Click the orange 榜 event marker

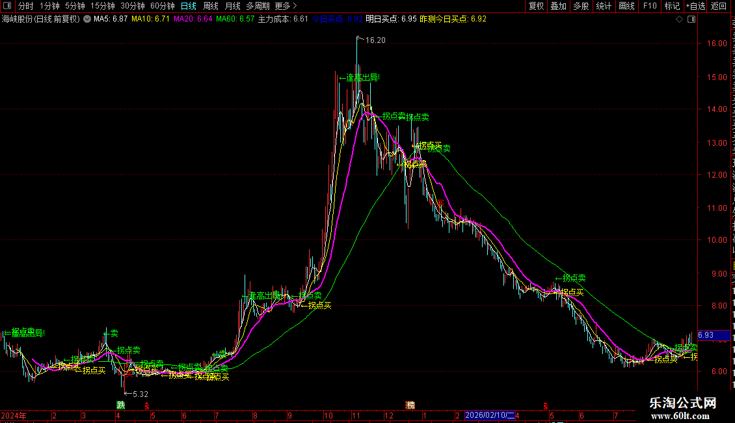(410, 405)
